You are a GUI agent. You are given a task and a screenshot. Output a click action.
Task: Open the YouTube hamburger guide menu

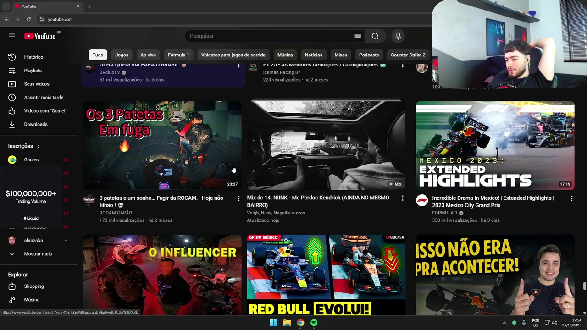pyautogui.click(x=12, y=36)
